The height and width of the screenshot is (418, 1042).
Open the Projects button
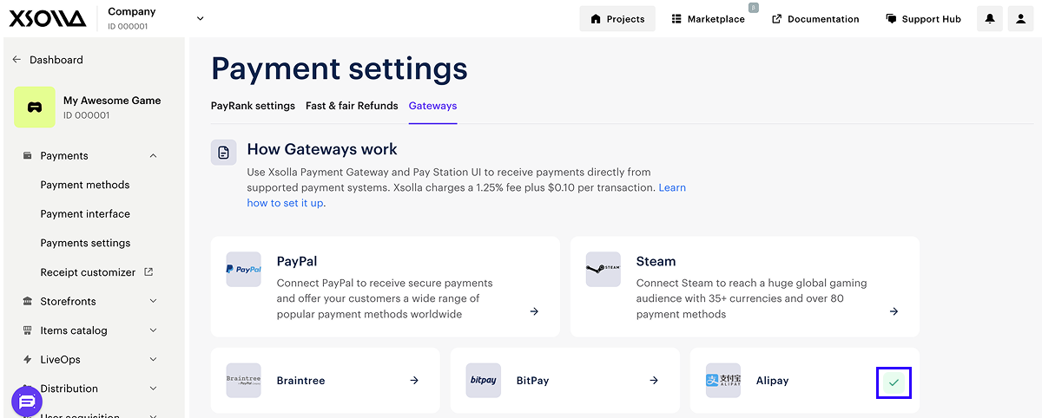click(617, 19)
